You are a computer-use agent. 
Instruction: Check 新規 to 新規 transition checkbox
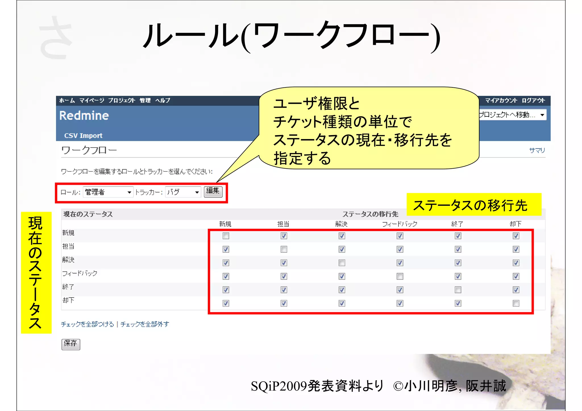226,236
